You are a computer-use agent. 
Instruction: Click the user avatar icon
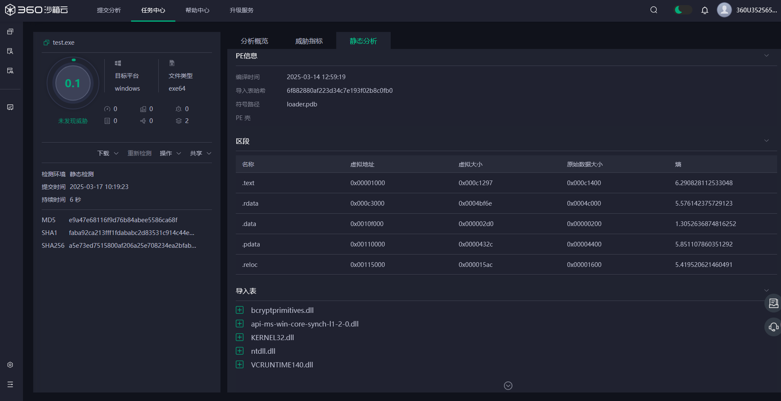tap(724, 10)
